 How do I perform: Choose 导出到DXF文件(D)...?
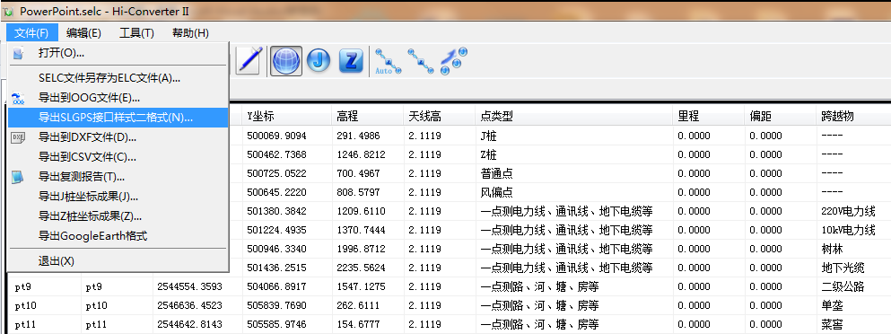click(x=118, y=137)
